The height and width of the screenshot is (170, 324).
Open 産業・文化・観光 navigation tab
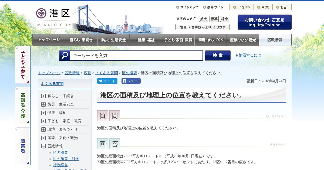tap(243, 40)
